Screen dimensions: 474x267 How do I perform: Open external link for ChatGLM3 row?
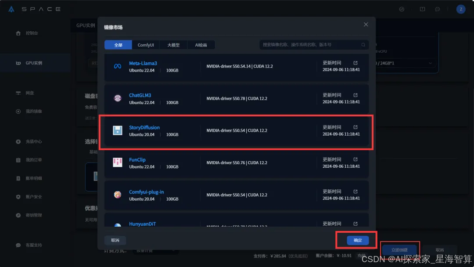click(x=355, y=95)
